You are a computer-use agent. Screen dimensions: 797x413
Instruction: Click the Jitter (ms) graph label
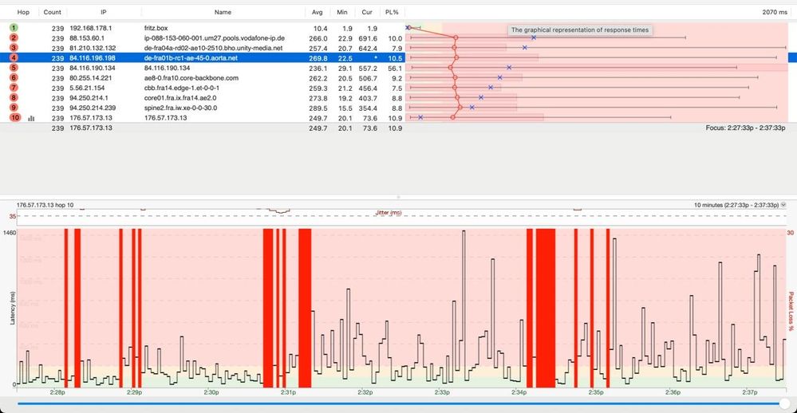389,213
